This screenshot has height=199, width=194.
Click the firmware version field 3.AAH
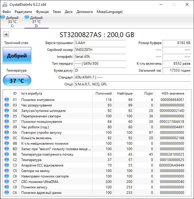100,43
